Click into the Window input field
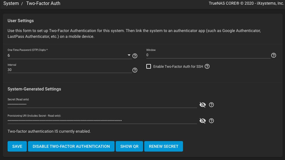285x160 pixels. 208,55
